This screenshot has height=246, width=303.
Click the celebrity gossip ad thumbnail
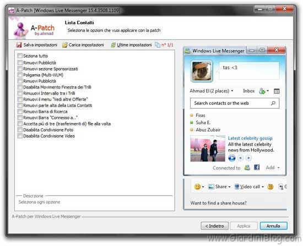pos(208,148)
